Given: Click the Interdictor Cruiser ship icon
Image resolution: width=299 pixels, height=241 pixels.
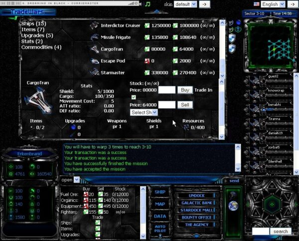Looking at the screenshot, I should pyautogui.click(x=95, y=25).
